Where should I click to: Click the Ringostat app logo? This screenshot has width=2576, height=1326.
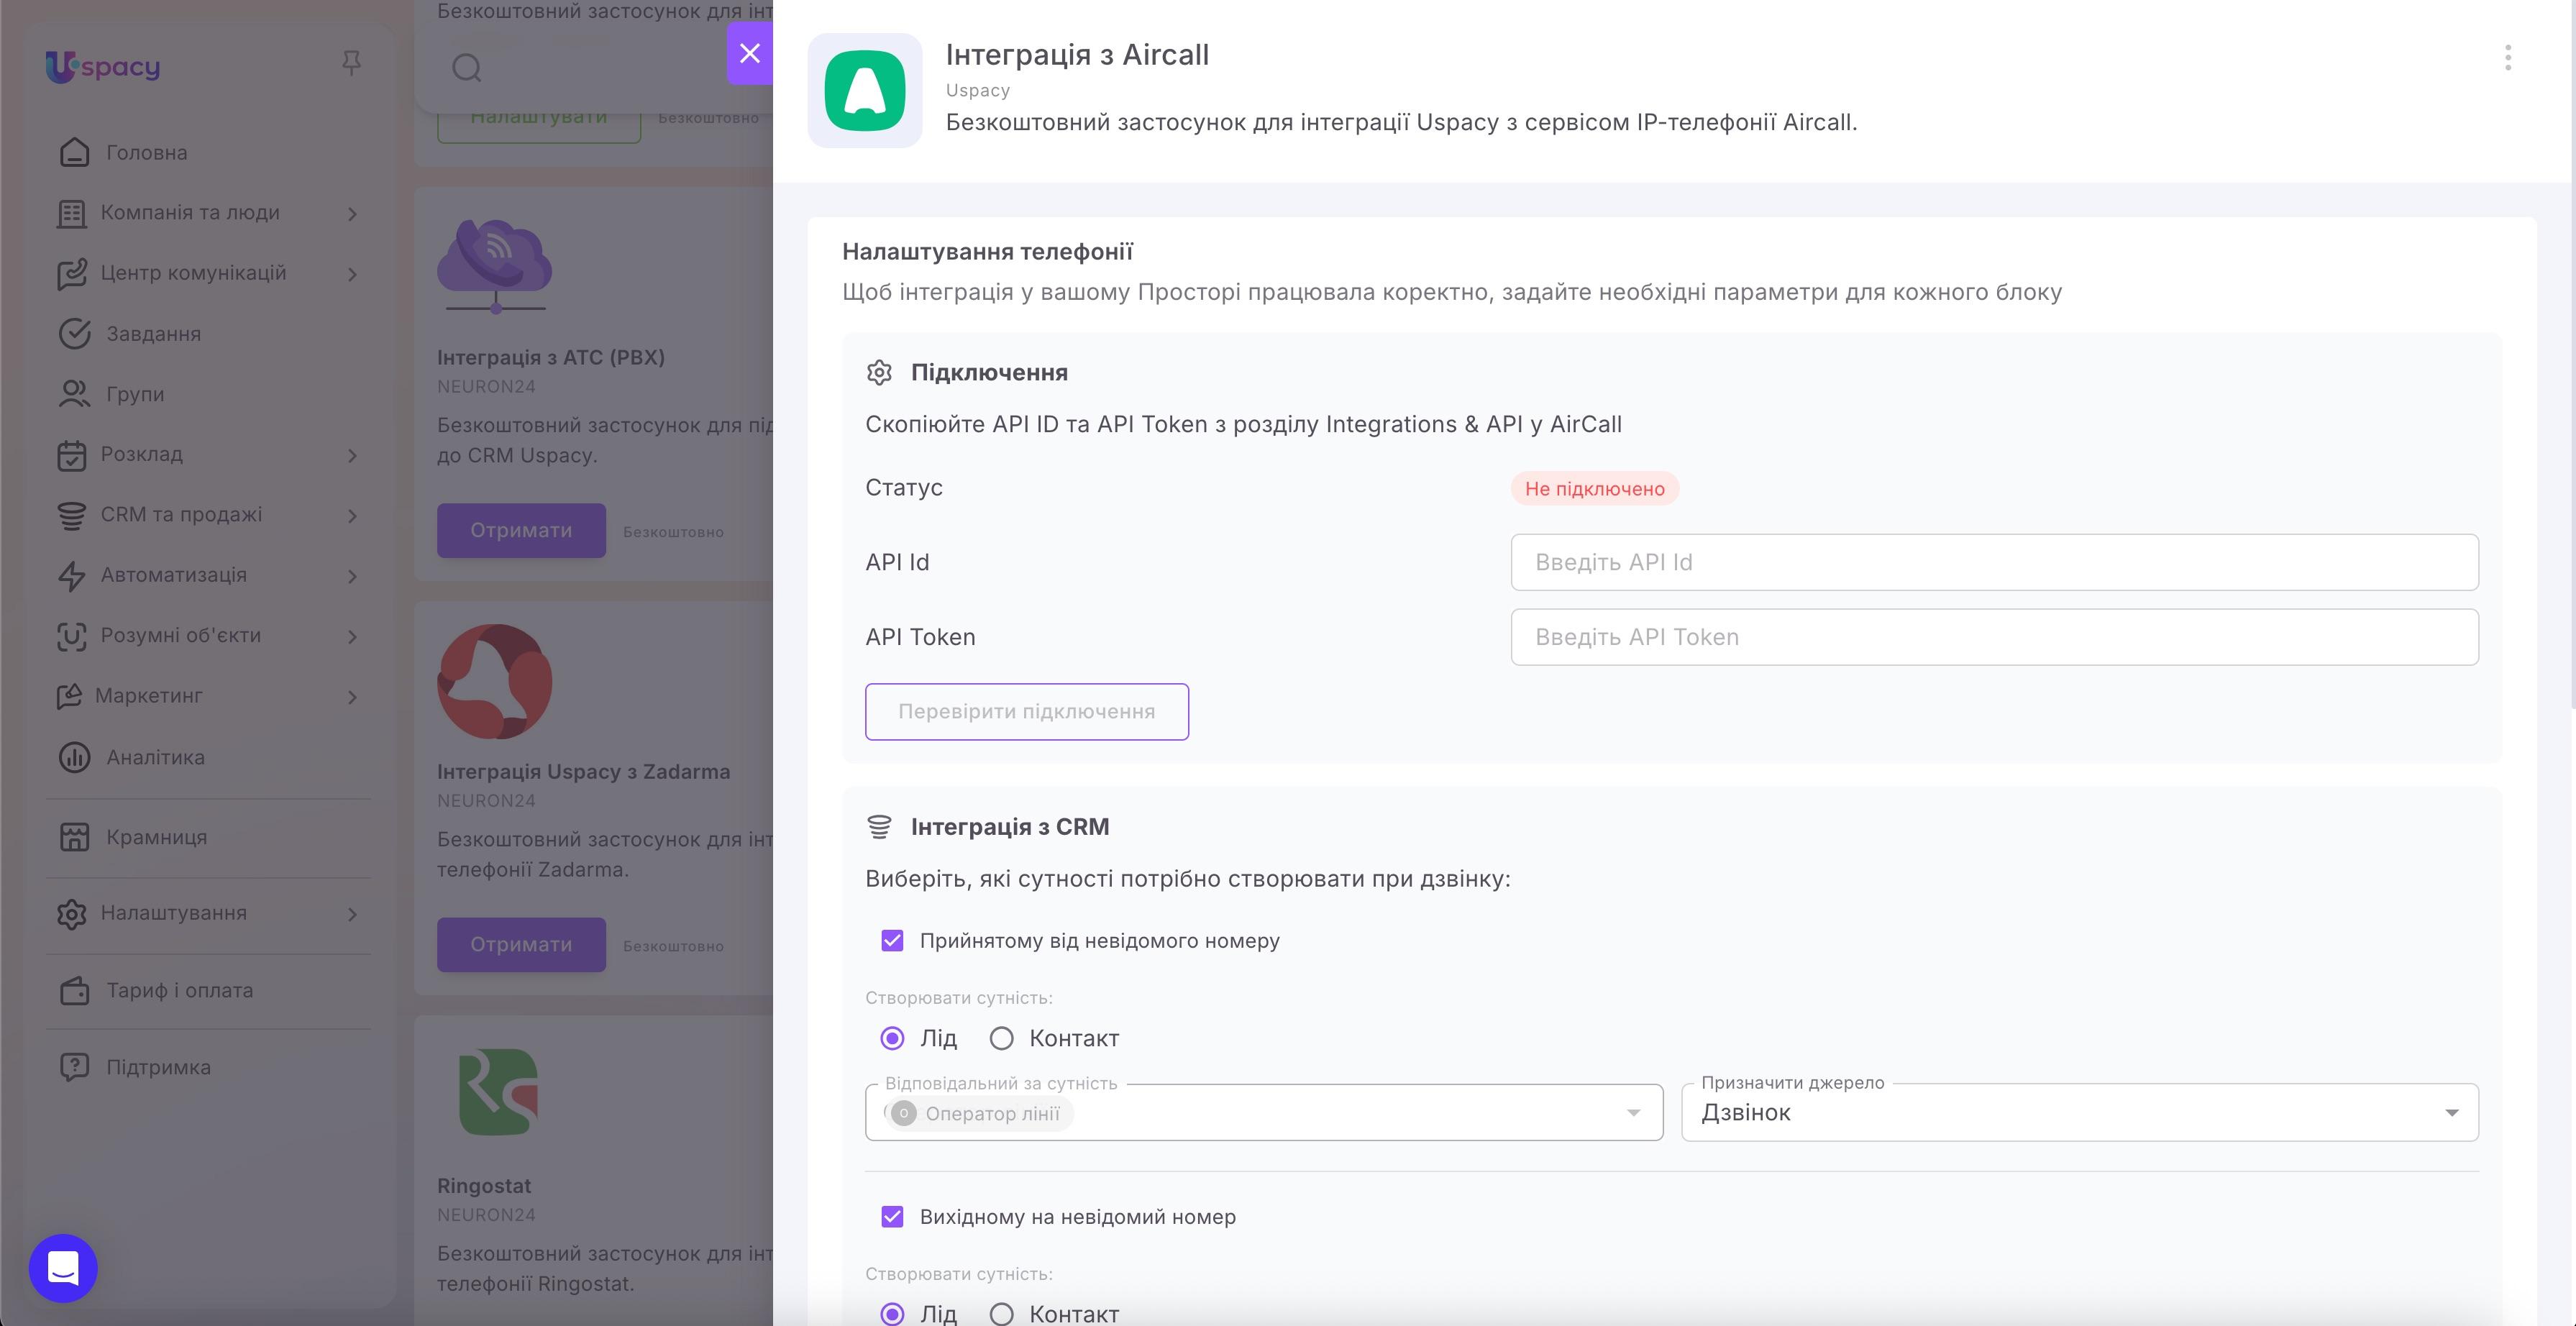click(x=498, y=1092)
